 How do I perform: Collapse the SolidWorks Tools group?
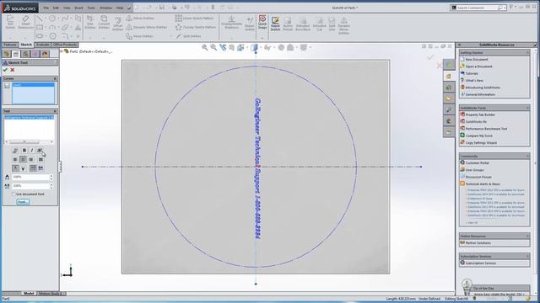pyautogui.click(x=527, y=108)
